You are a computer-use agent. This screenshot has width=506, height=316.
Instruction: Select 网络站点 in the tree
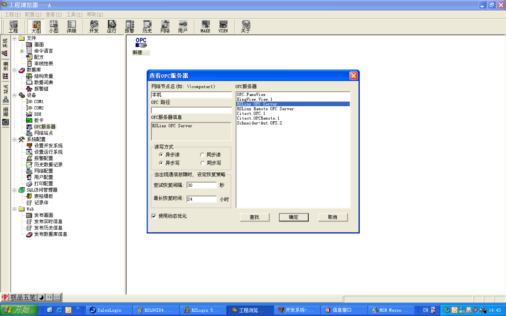tap(44, 133)
